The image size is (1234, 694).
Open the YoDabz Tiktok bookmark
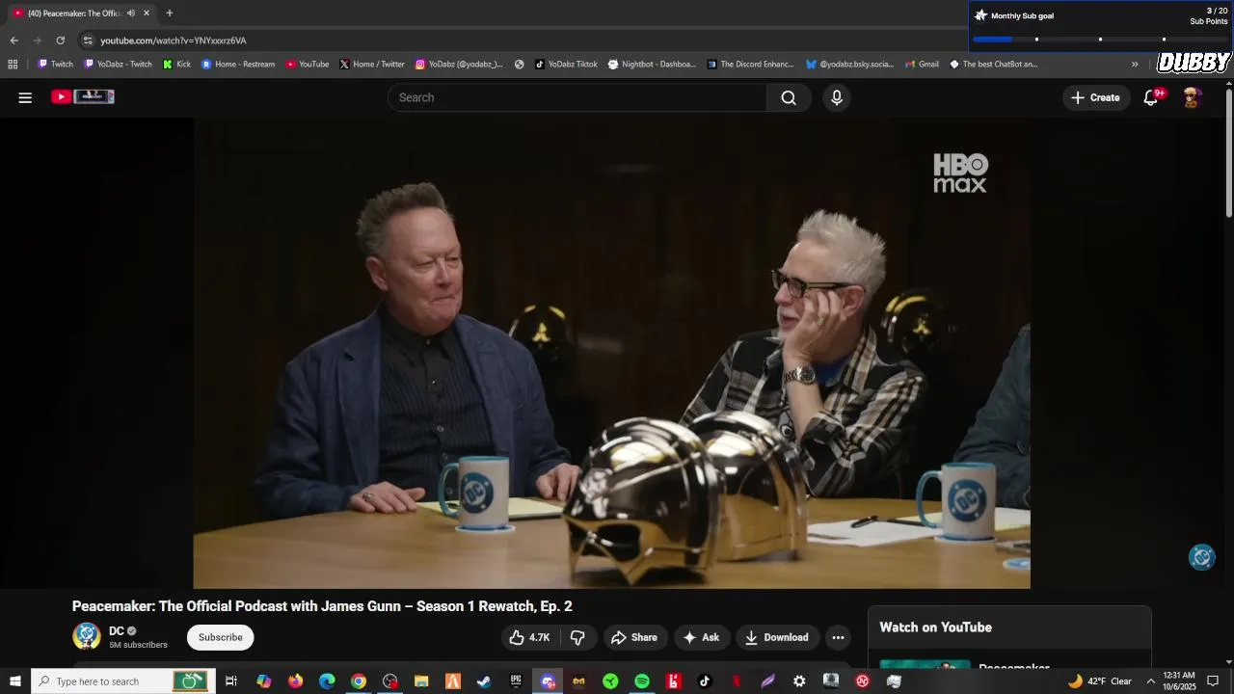tap(566, 65)
